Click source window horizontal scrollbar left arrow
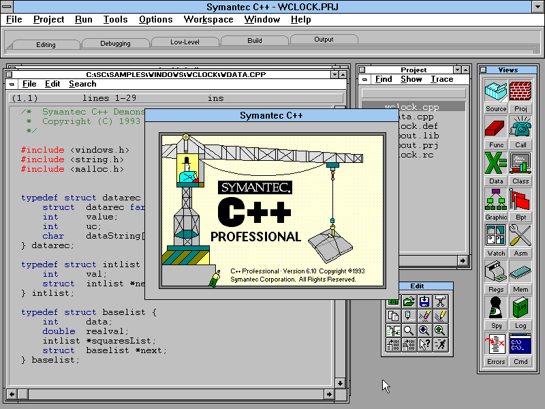The height and width of the screenshot is (409, 545). [x=12, y=394]
